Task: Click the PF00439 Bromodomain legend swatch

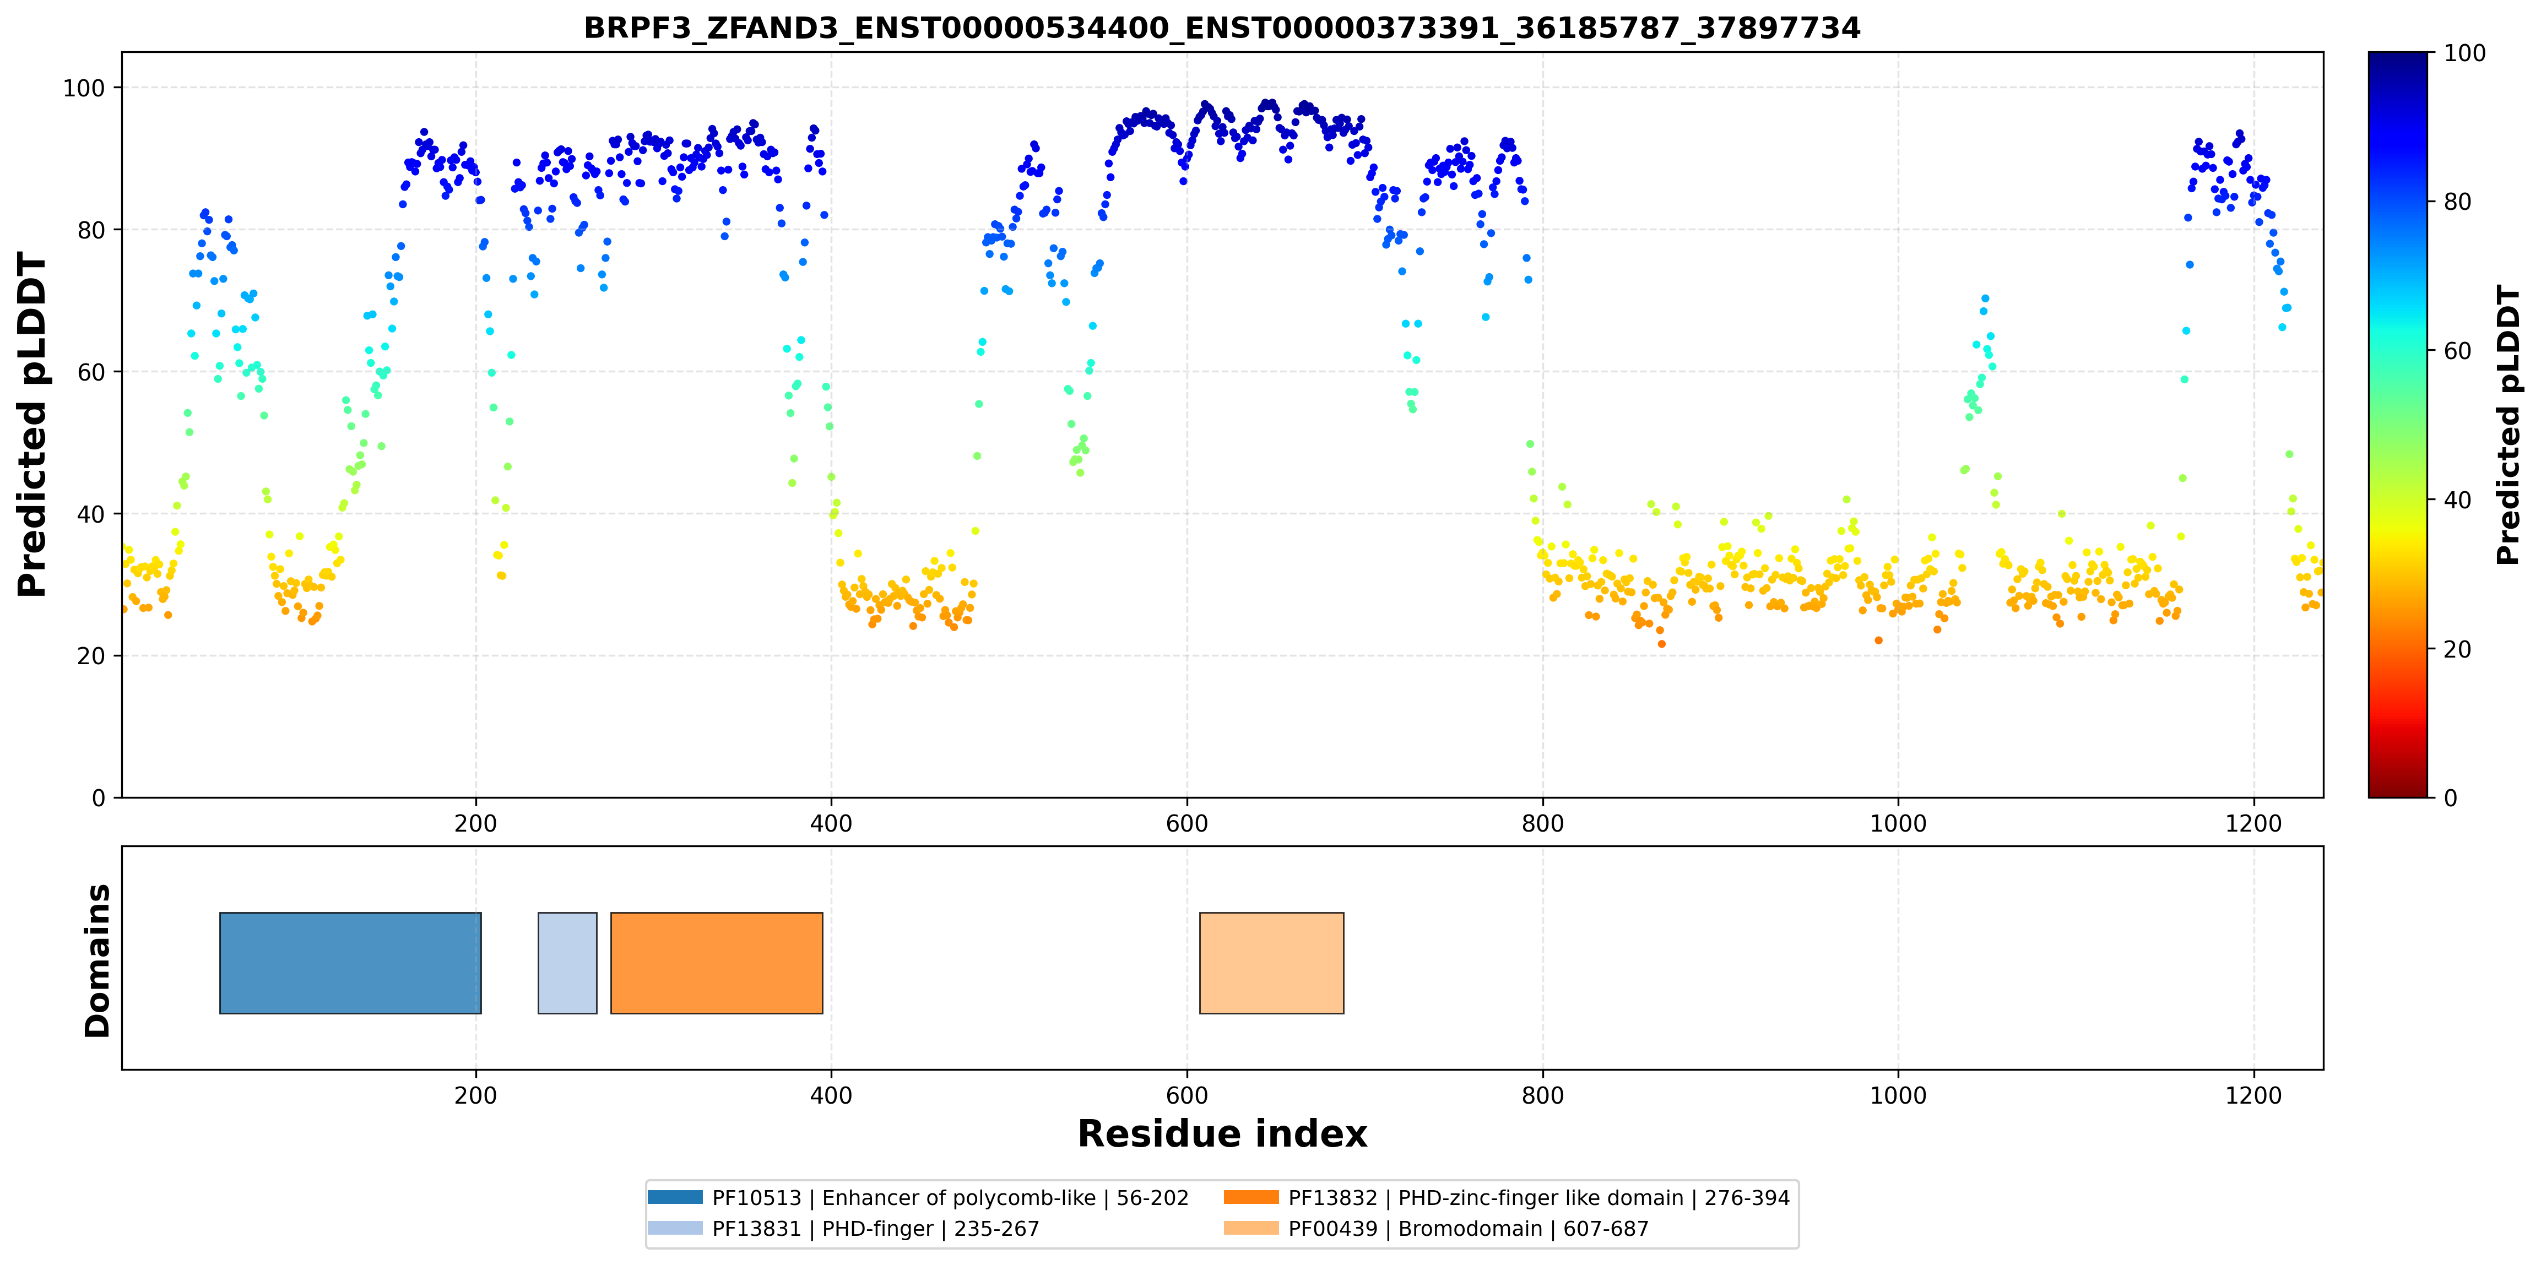Action: click(1251, 1228)
